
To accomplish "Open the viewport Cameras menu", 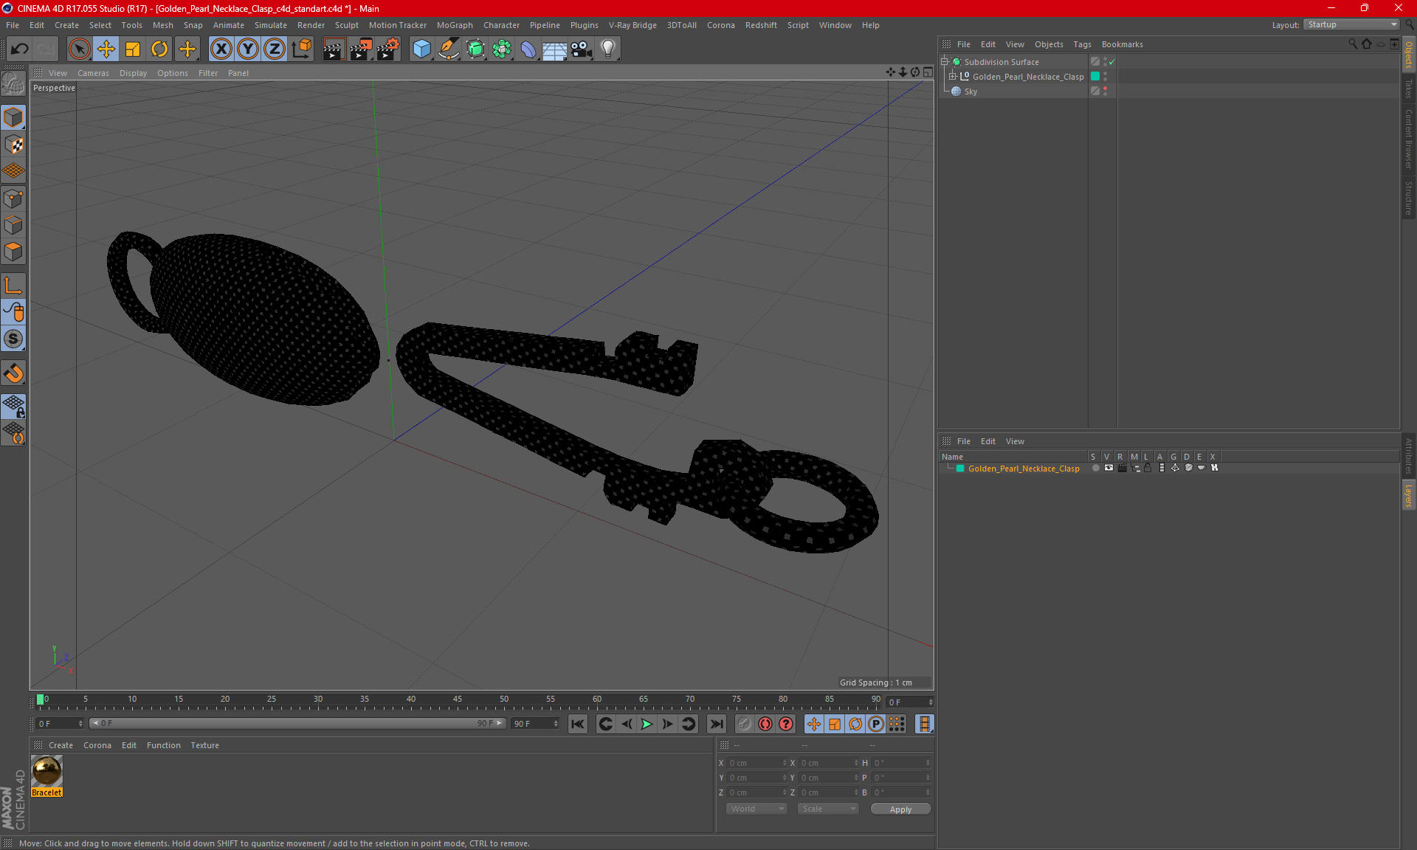I will point(93,73).
